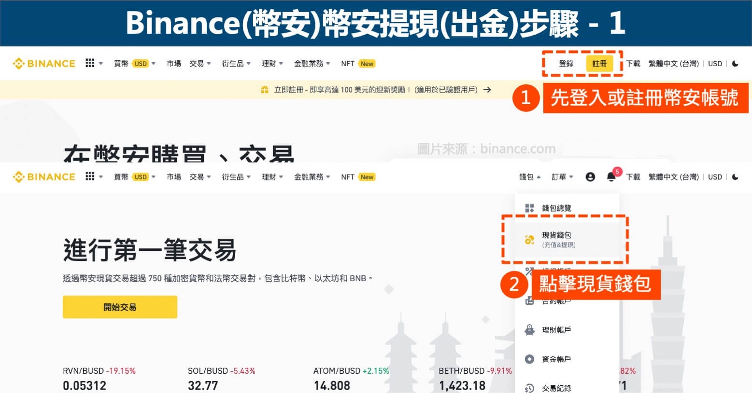Click the Binance logo in the top navbar
Image resolution: width=752 pixels, height=393 pixels.
tap(43, 63)
